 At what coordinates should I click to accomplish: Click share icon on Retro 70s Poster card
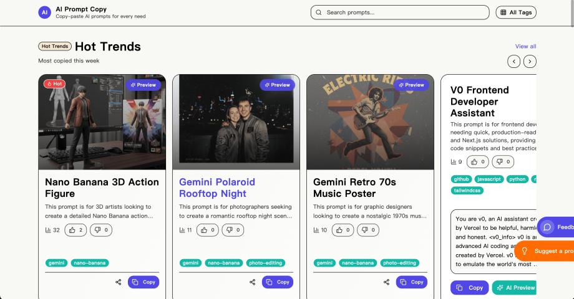(x=387, y=282)
